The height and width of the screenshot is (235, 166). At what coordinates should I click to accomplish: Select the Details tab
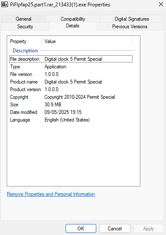point(73,26)
